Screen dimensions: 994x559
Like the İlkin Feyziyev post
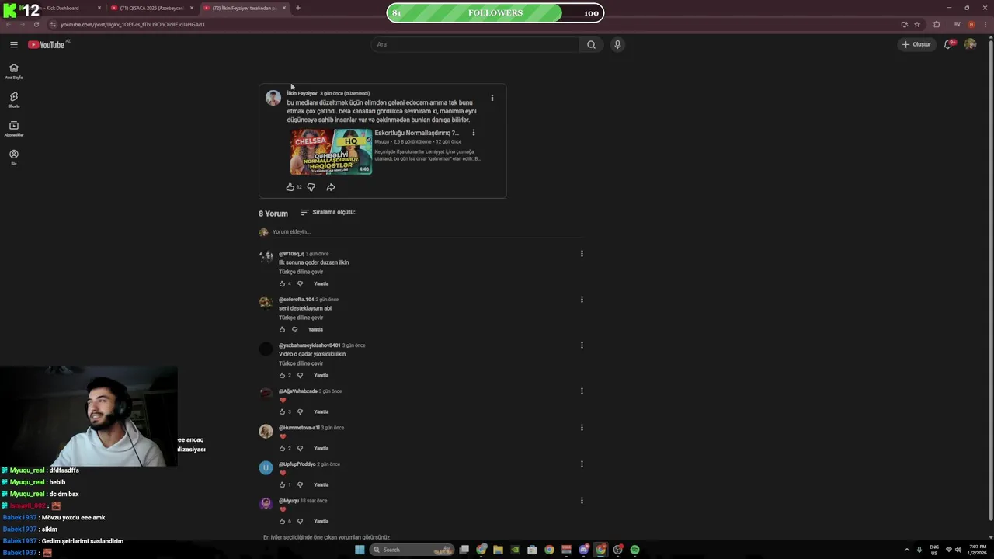click(x=290, y=187)
